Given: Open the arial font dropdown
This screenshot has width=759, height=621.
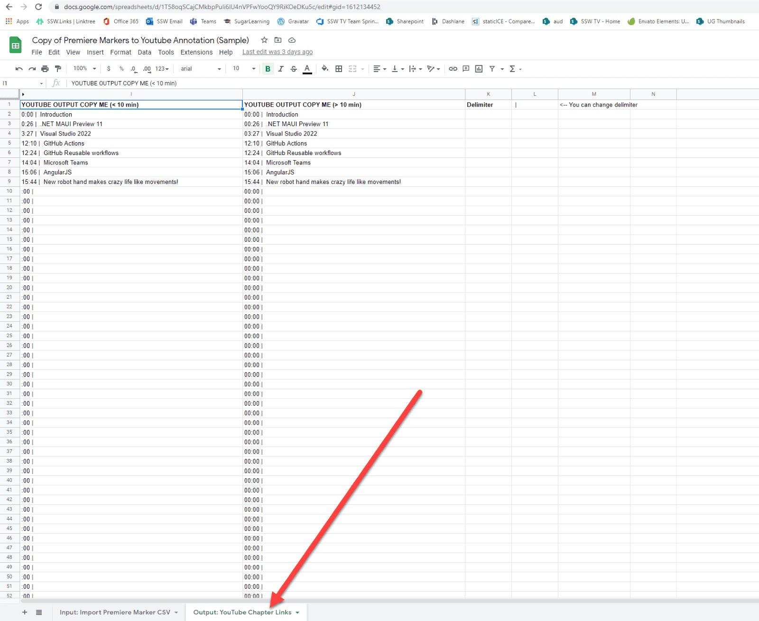Looking at the screenshot, I should (x=200, y=69).
